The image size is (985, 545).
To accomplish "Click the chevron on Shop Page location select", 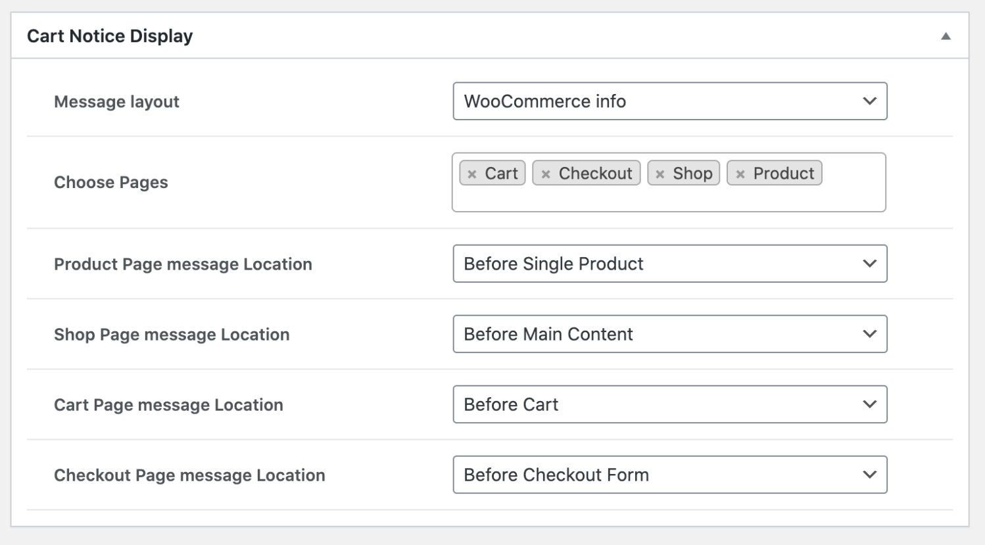I will pos(871,334).
